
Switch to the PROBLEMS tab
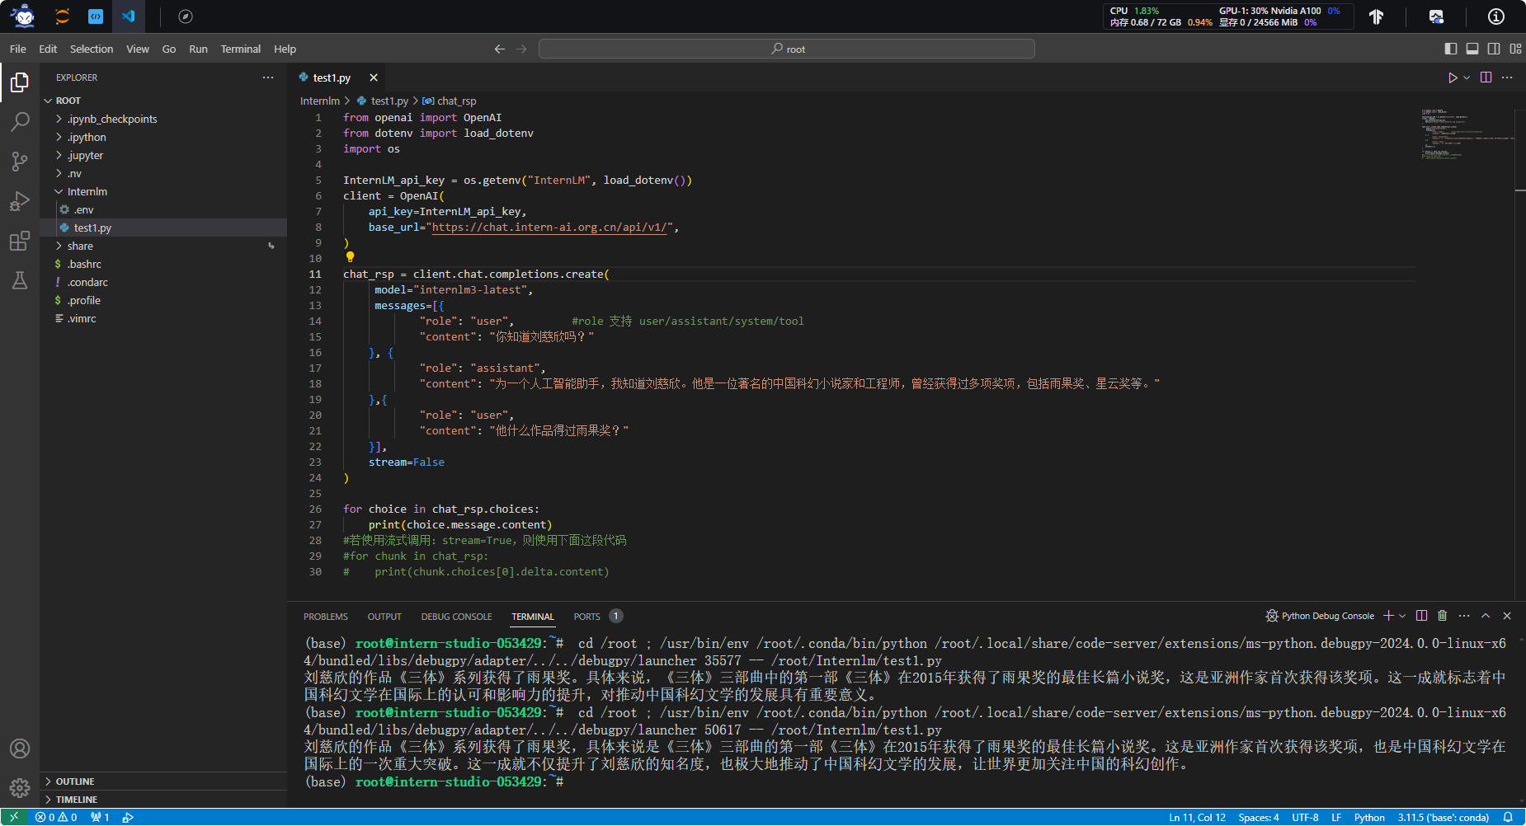pyautogui.click(x=326, y=617)
